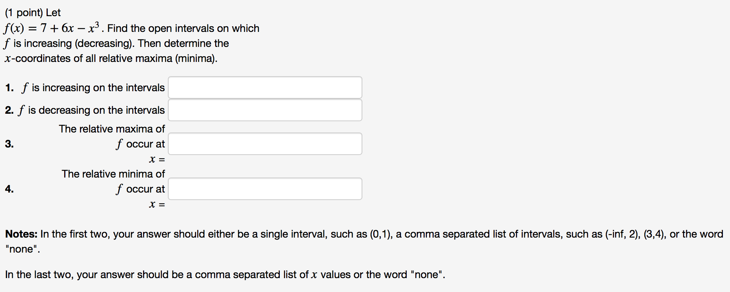This screenshot has width=730, height=292.
Task: Click the x = label under question 3
Action: click(157, 159)
